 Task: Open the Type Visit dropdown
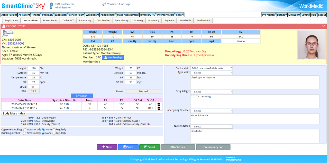click(211, 73)
